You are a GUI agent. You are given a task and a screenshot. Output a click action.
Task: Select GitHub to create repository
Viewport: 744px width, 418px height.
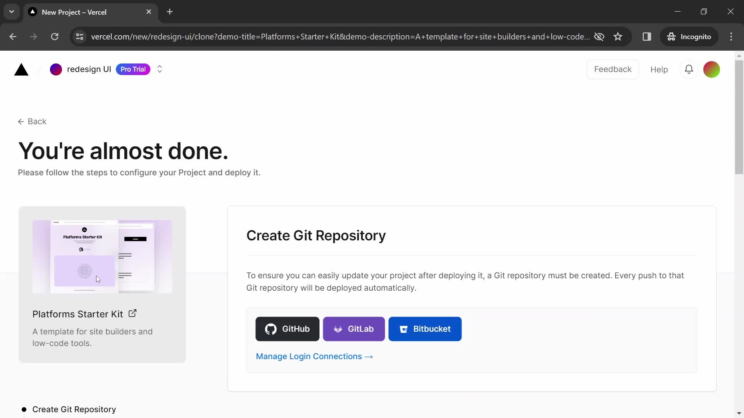click(x=288, y=329)
